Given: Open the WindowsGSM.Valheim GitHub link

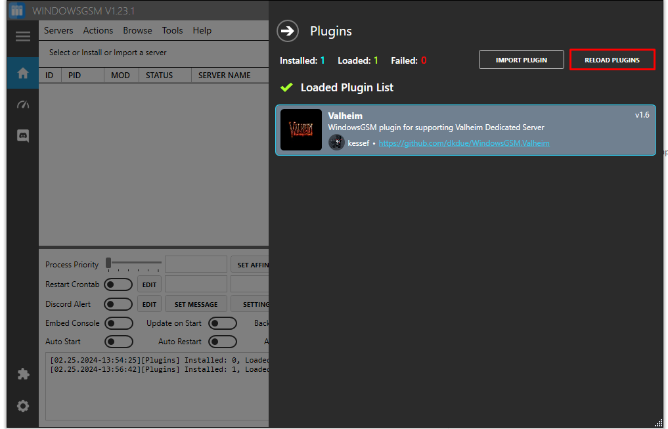Looking at the screenshot, I should pyautogui.click(x=464, y=143).
